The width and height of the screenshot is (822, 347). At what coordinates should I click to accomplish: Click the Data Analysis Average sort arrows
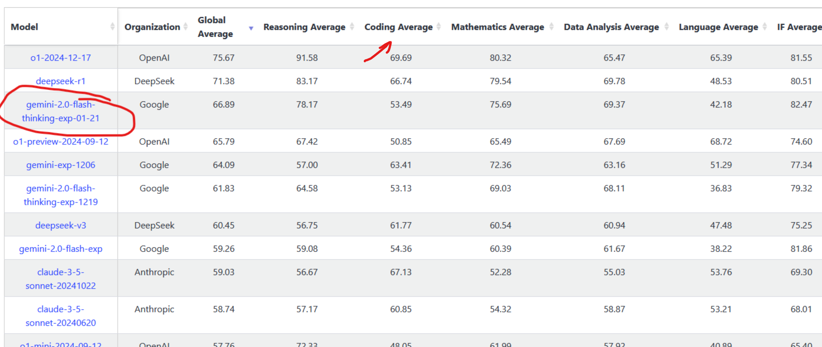667,27
